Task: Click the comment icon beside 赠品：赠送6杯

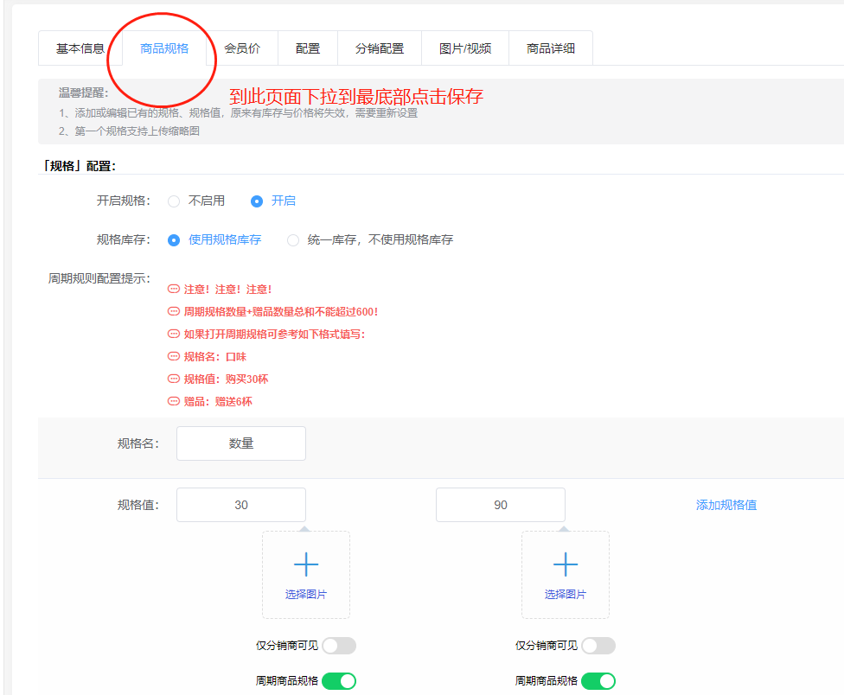Action: click(173, 401)
